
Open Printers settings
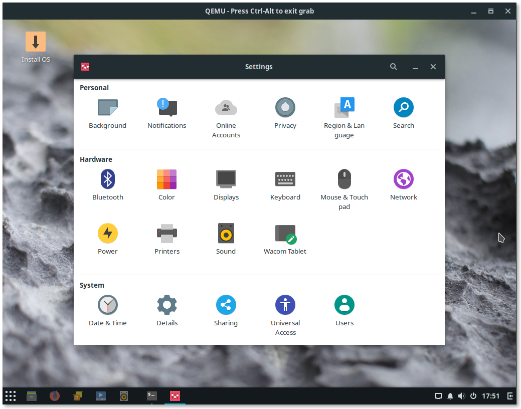point(167,239)
